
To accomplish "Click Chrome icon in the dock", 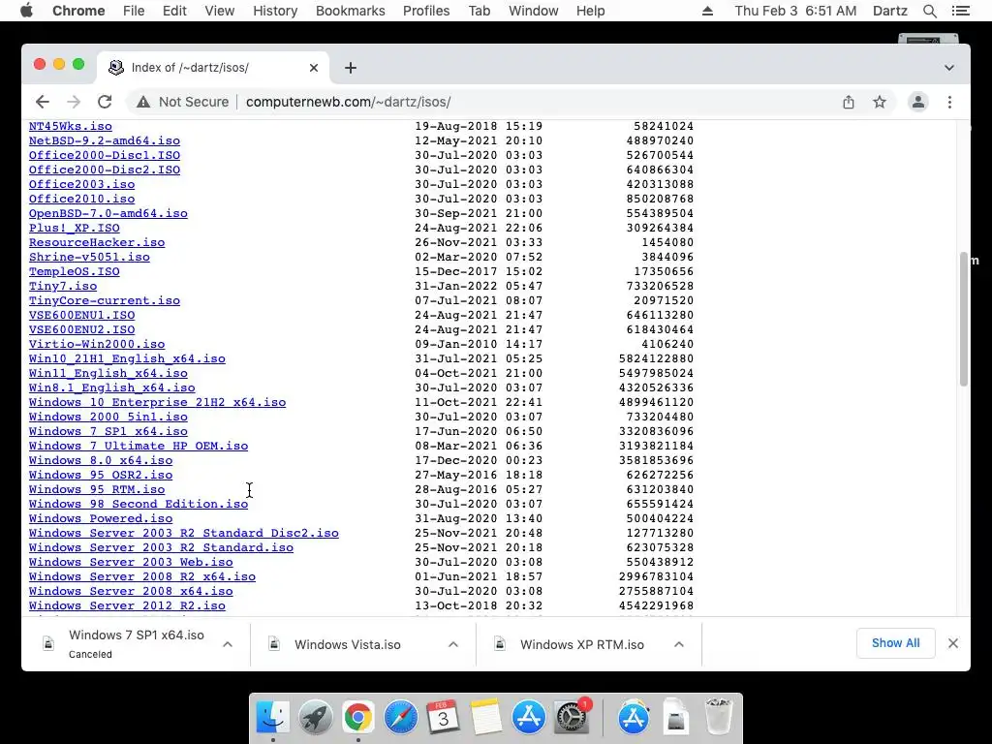I will point(358,717).
